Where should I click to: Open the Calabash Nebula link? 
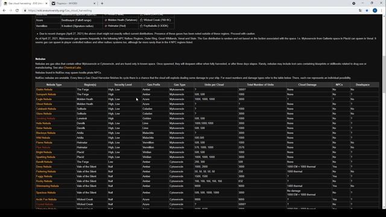46,108
